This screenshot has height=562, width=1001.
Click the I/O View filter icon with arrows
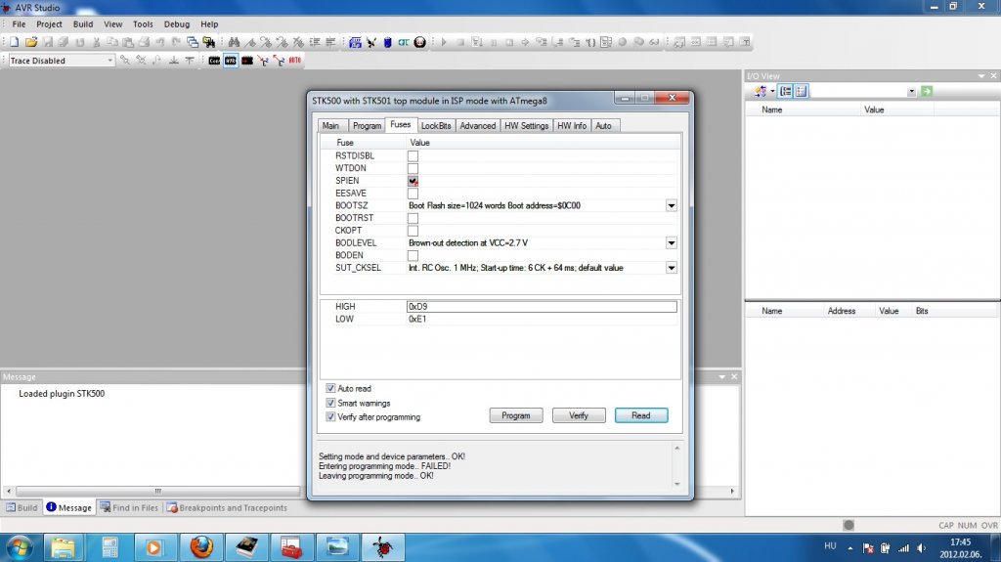point(760,91)
